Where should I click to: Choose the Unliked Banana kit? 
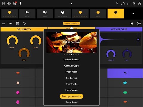tap(71, 59)
